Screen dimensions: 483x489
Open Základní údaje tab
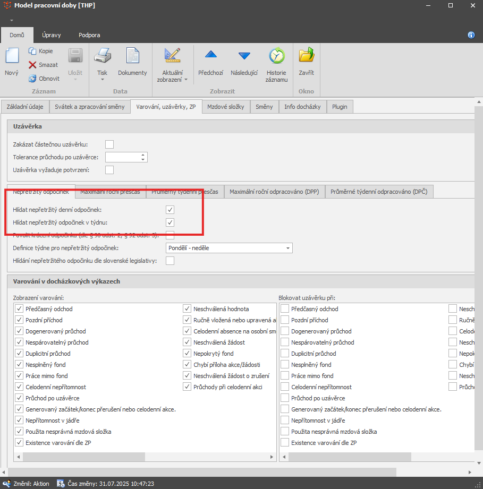(25, 107)
